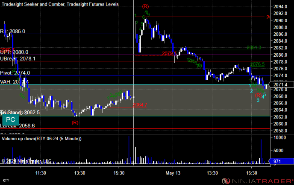294x185 pixels.
Task: Click the teal PC label box
Action: (11, 120)
